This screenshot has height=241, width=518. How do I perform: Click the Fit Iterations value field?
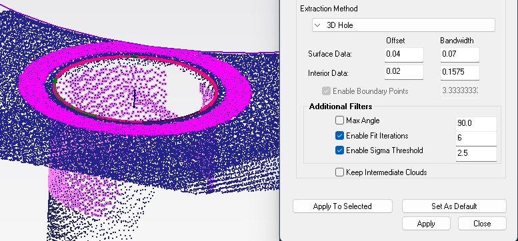[476, 138]
